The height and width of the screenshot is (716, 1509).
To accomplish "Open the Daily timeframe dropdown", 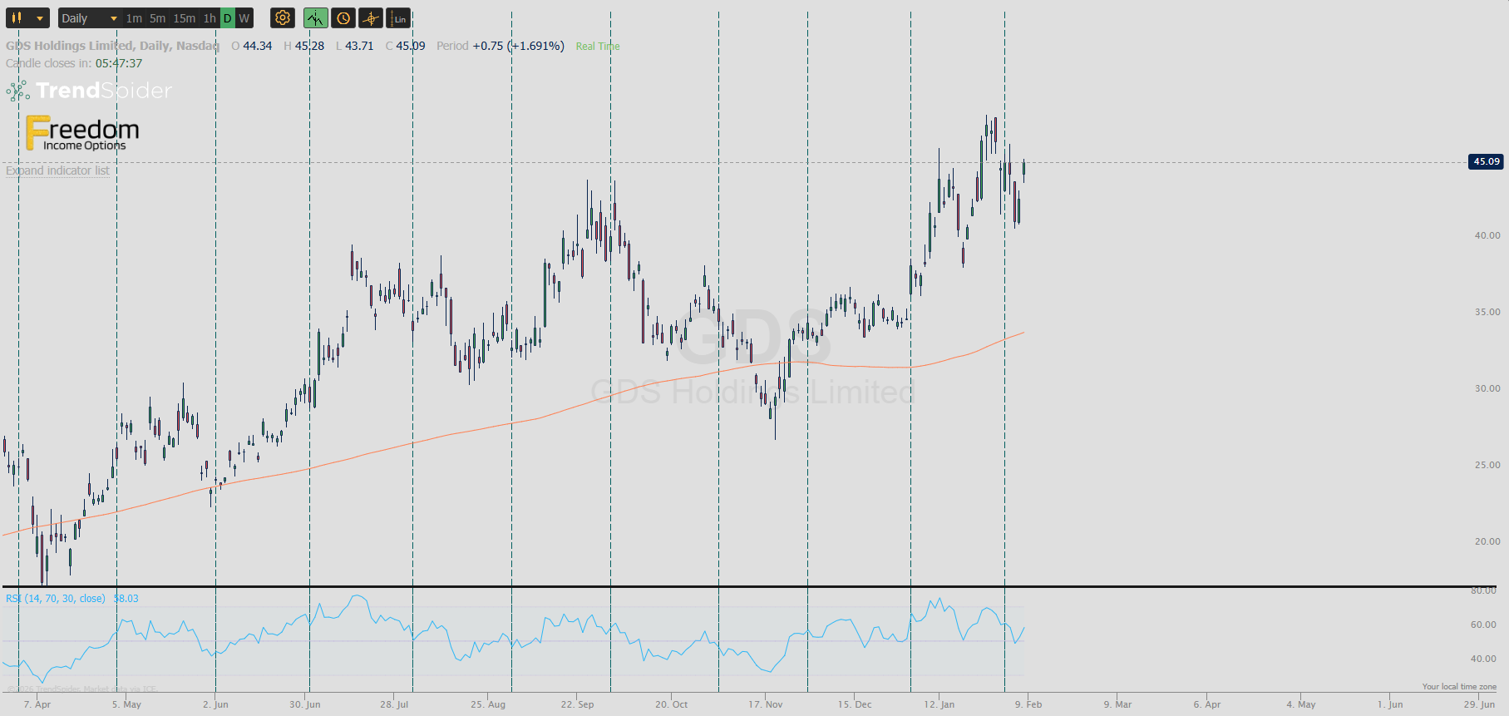I will pyautogui.click(x=89, y=18).
